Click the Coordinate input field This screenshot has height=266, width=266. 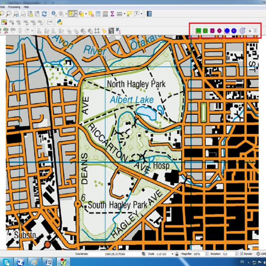[x=115, y=254]
